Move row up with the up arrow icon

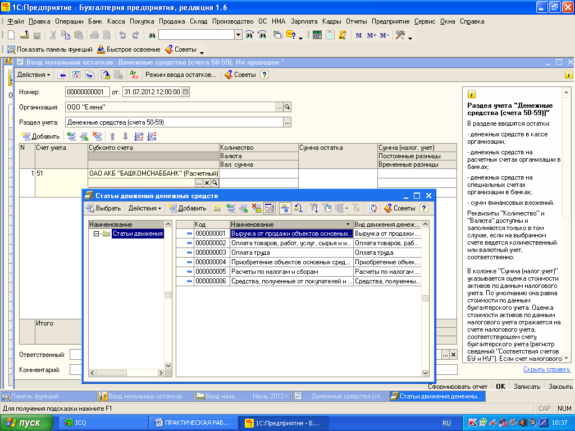pyautogui.click(x=112, y=137)
